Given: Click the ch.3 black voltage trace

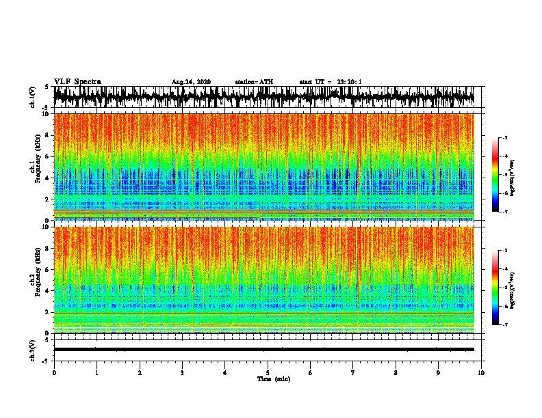Looking at the screenshot, I should tap(263, 350).
